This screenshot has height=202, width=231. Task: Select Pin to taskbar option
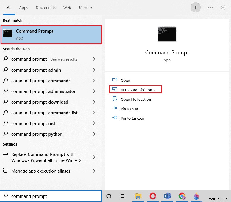(x=132, y=118)
